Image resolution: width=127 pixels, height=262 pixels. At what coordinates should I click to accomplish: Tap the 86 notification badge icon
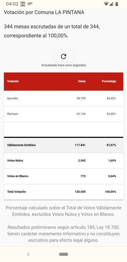[23, 4]
